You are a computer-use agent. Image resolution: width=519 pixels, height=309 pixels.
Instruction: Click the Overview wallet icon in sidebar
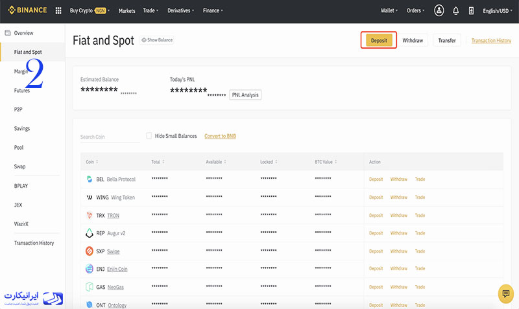tap(8, 33)
